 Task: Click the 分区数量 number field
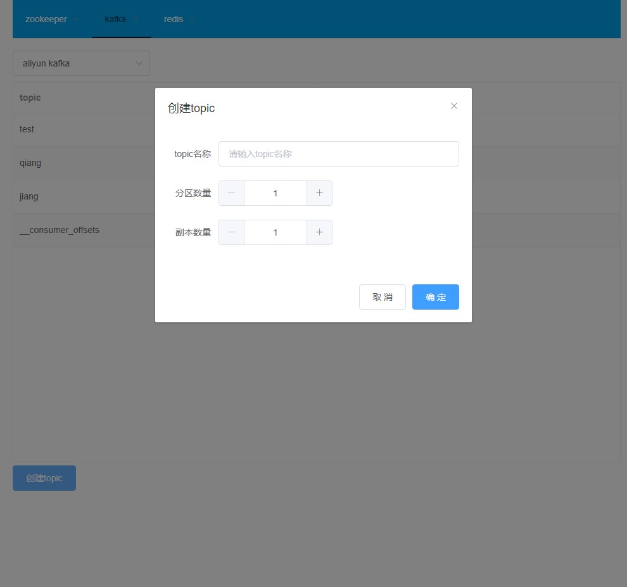(x=275, y=193)
